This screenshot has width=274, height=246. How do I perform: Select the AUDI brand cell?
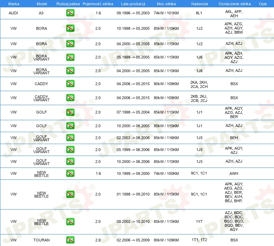(x=13, y=13)
